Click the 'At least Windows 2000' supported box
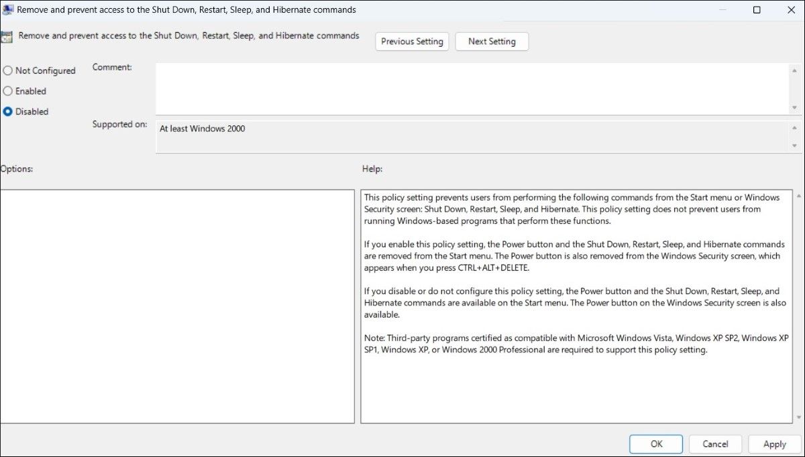Image resolution: width=805 pixels, height=457 pixels. [470, 137]
